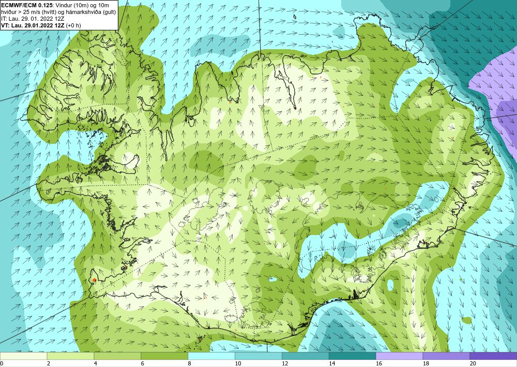
Task: Click the legend scale label "14"
Action: click(332, 363)
